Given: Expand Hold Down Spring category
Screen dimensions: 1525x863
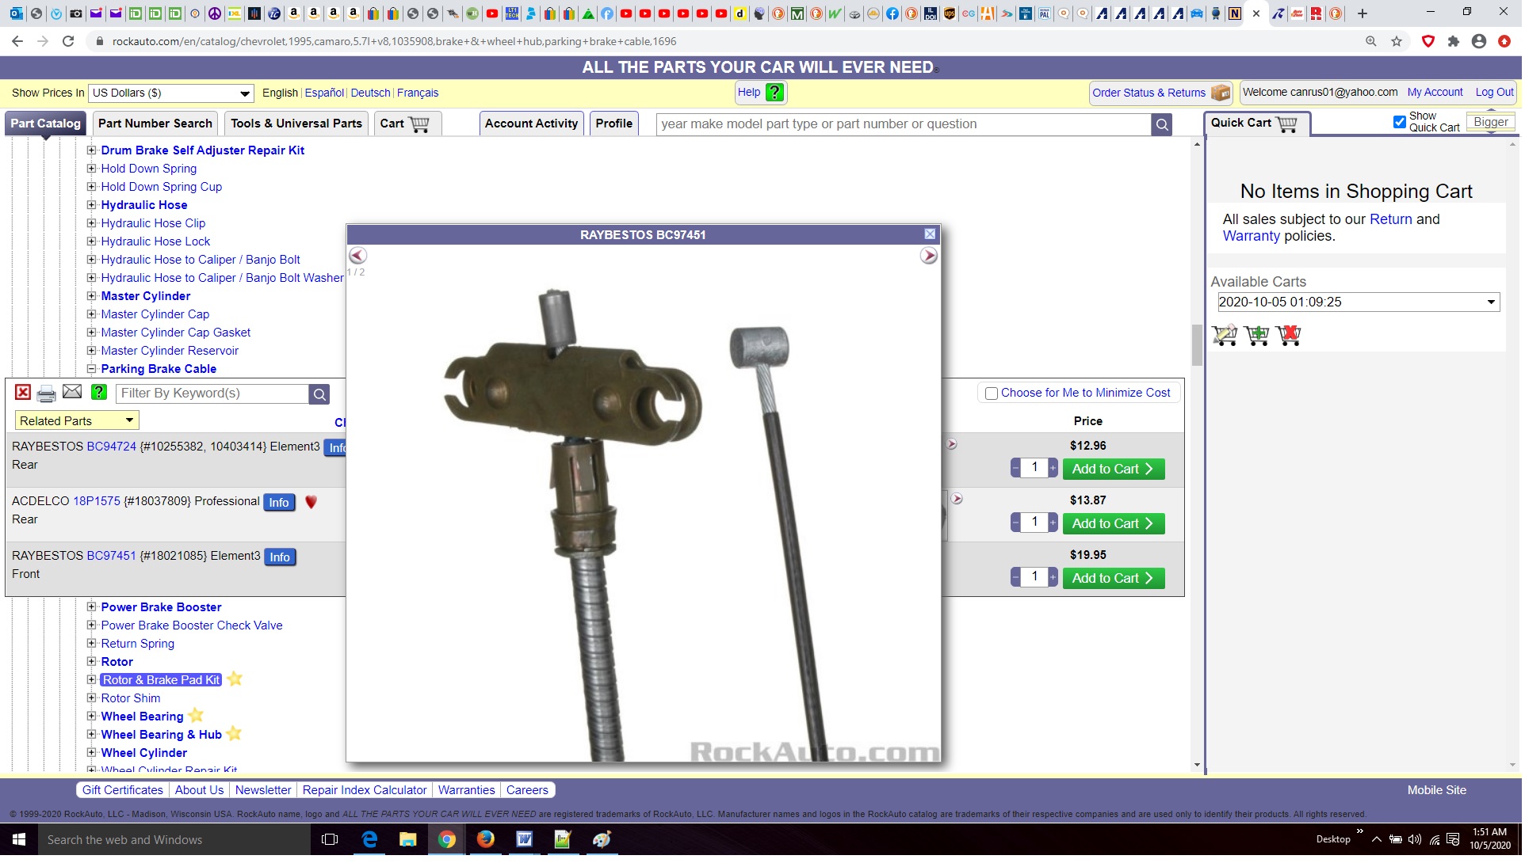Looking at the screenshot, I should point(92,169).
